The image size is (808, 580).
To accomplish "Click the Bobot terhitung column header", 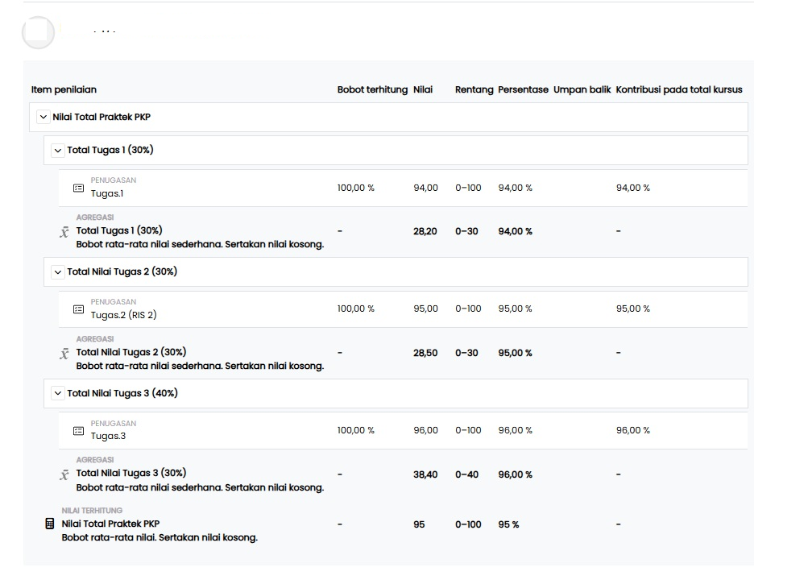I will click(x=372, y=90).
